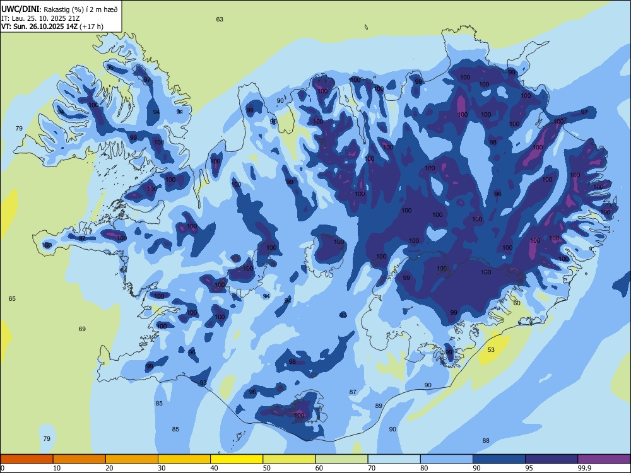The image size is (631, 473).
Task: Click the legend tick label 70
Action: (372, 468)
